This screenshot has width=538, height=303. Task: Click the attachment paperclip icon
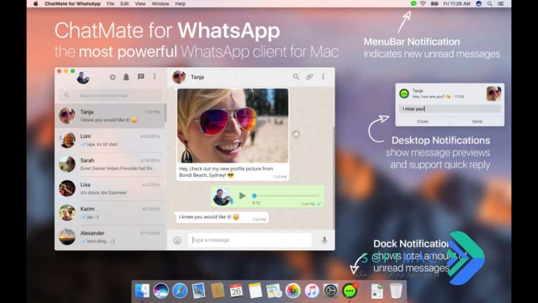point(310,77)
